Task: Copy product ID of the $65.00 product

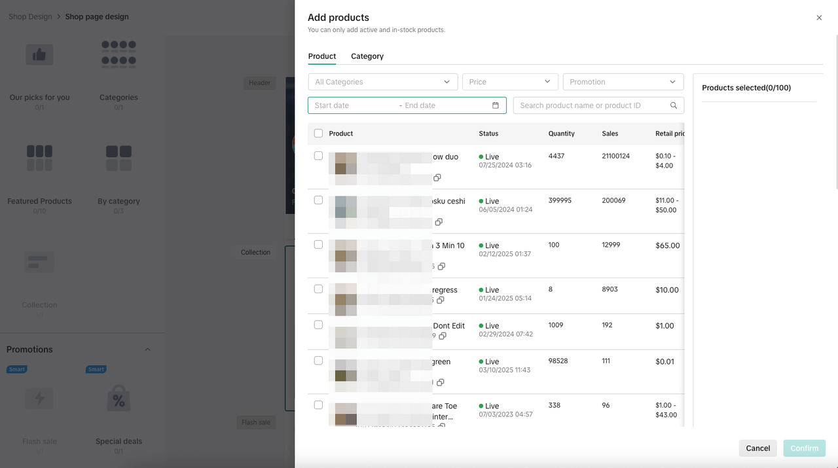Action: (441, 266)
